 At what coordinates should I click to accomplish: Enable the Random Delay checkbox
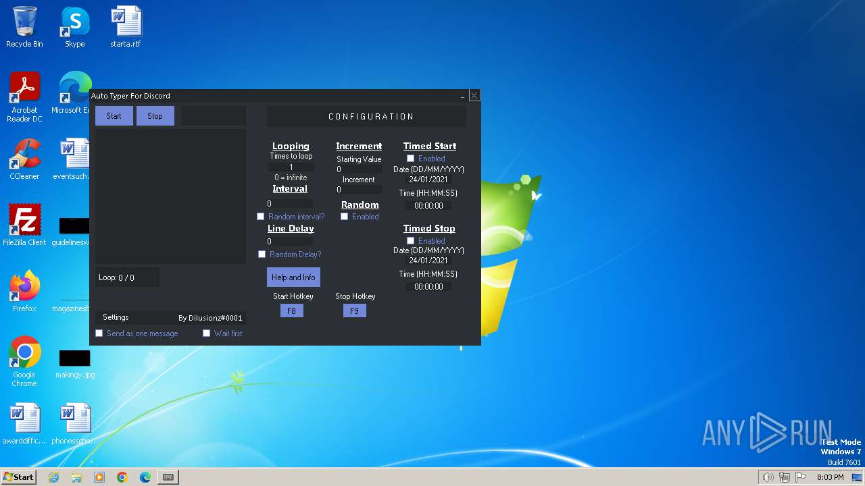tap(262, 254)
